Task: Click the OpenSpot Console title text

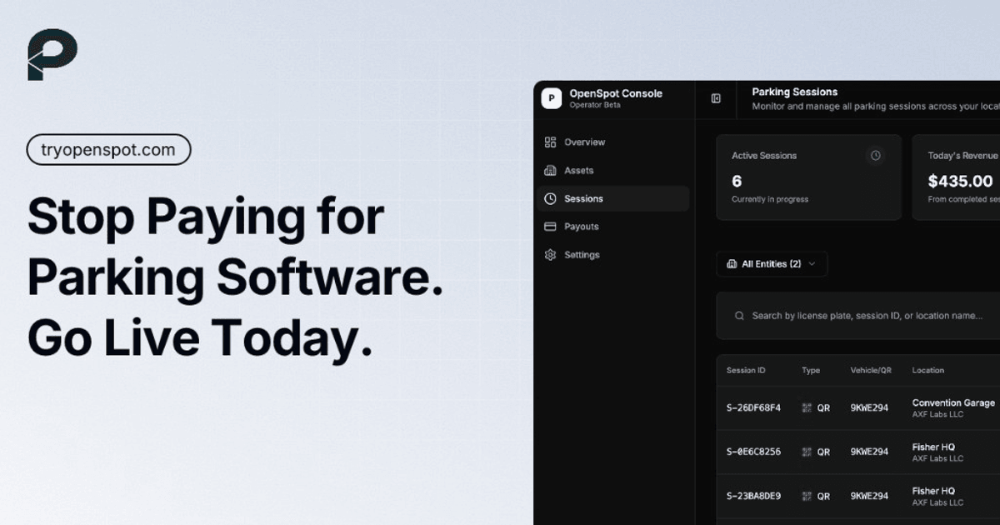Action: [616, 93]
